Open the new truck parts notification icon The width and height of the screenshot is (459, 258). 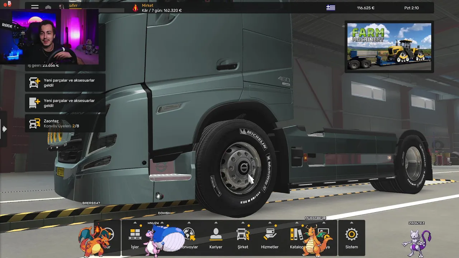click(x=35, y=83)
